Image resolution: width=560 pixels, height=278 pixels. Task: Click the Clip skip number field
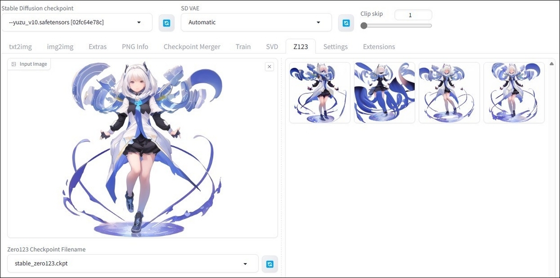[413, 15]
